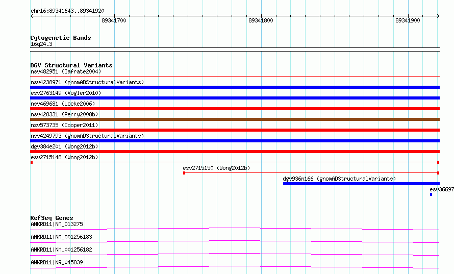Select the red nsv573735 variant bar

pyautogui.click(x=235, y=130)
